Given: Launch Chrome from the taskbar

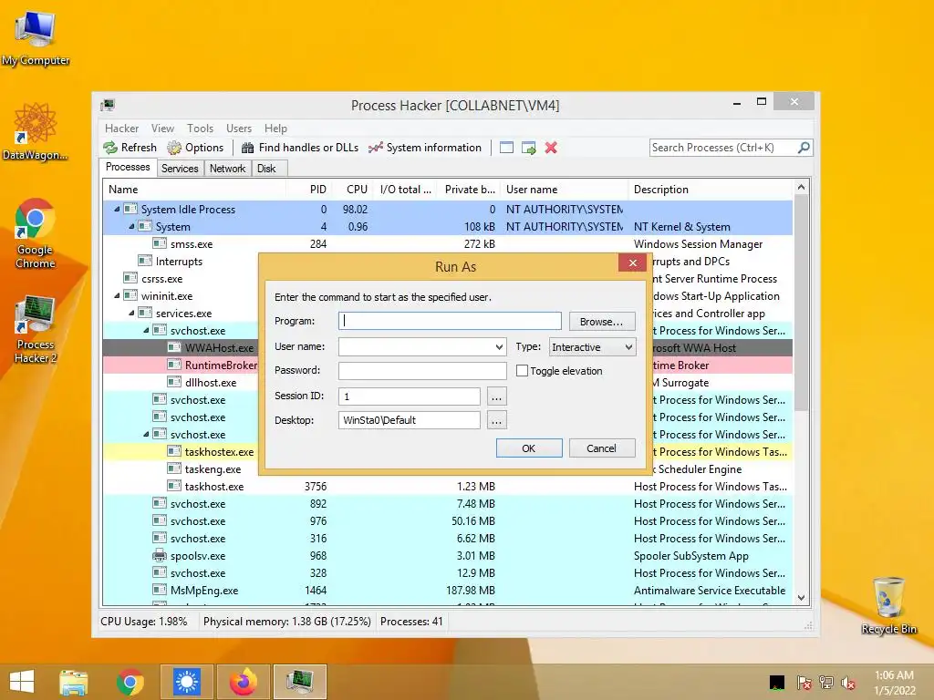Looking at the screenshot, I should [130, 682].
